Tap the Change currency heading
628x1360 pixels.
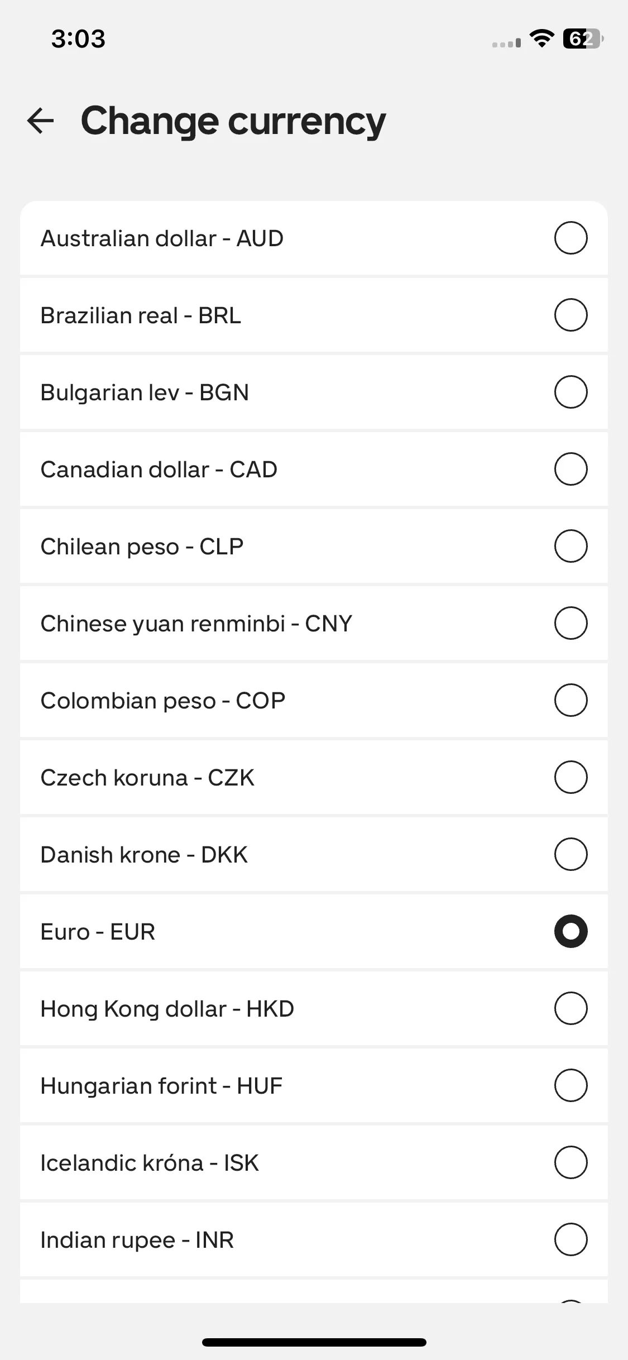click(233, 121)
